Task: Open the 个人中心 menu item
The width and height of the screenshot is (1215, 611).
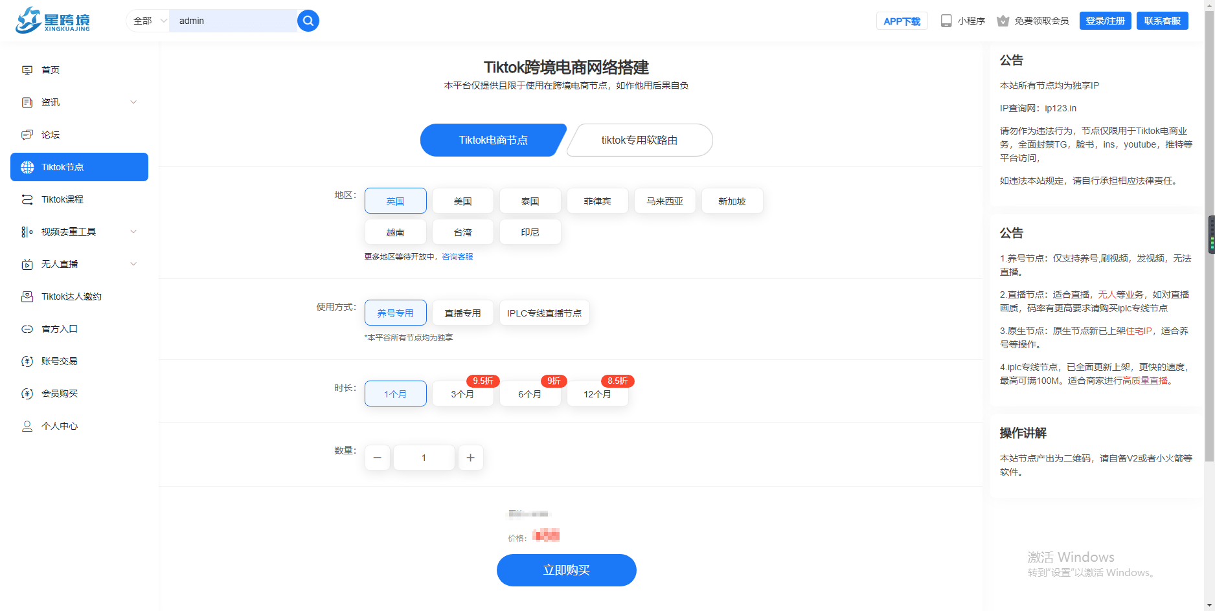Action: (79, 426)
